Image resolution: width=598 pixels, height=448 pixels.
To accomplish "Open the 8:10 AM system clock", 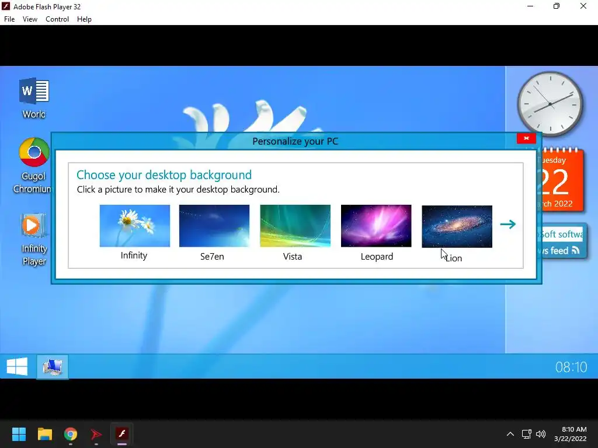I will 571,434.
